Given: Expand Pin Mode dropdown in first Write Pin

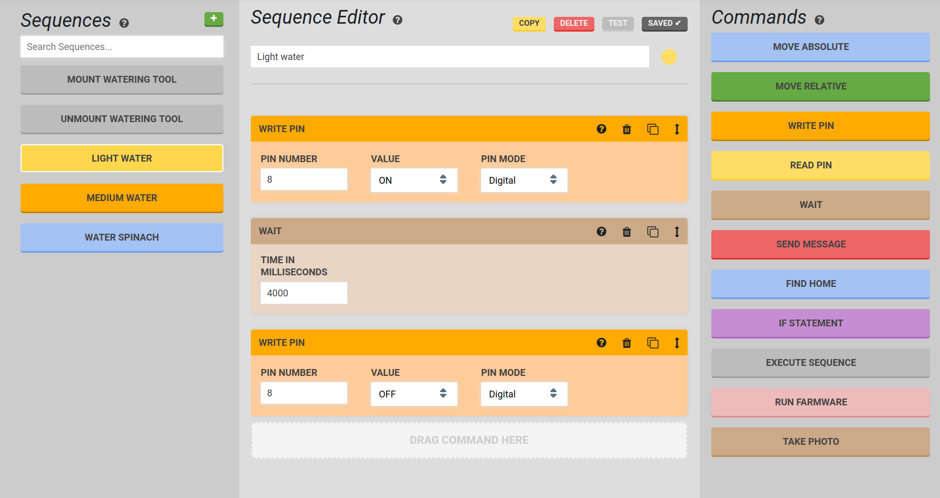Looking at the screenshot, I should [524, 180].
